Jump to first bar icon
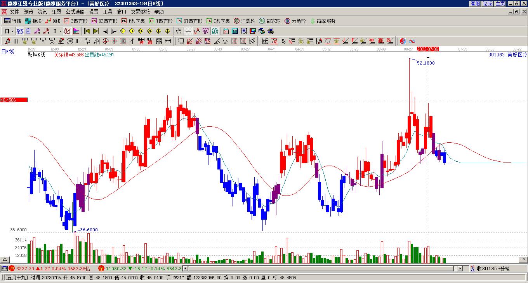Image resolution: width=528 pixels, height=283 pixels. pos(87,31)
